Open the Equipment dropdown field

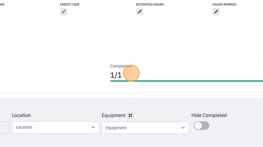tap(145, 128)
